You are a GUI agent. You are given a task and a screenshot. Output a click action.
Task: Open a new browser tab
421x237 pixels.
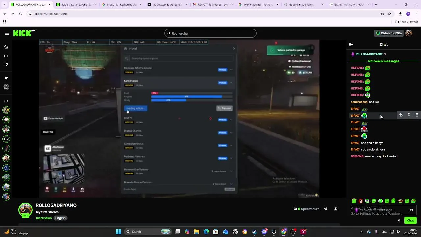[376, 5]
